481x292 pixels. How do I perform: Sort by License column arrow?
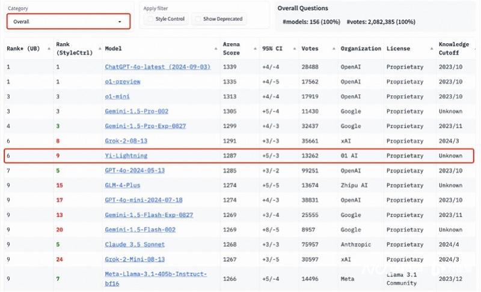pos(432,49)
